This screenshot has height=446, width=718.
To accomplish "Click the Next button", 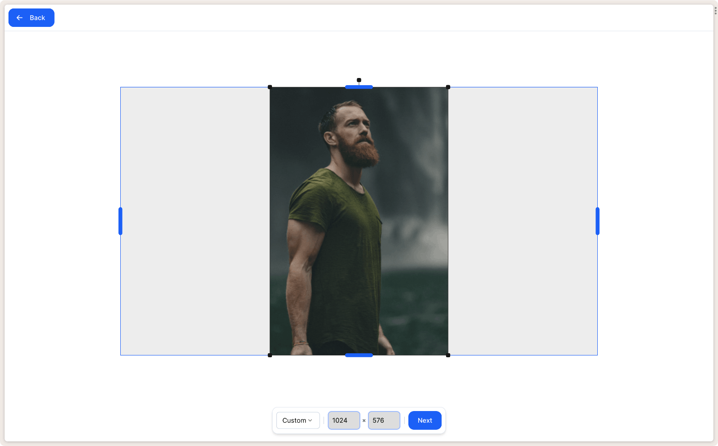I will coord(425,420).
